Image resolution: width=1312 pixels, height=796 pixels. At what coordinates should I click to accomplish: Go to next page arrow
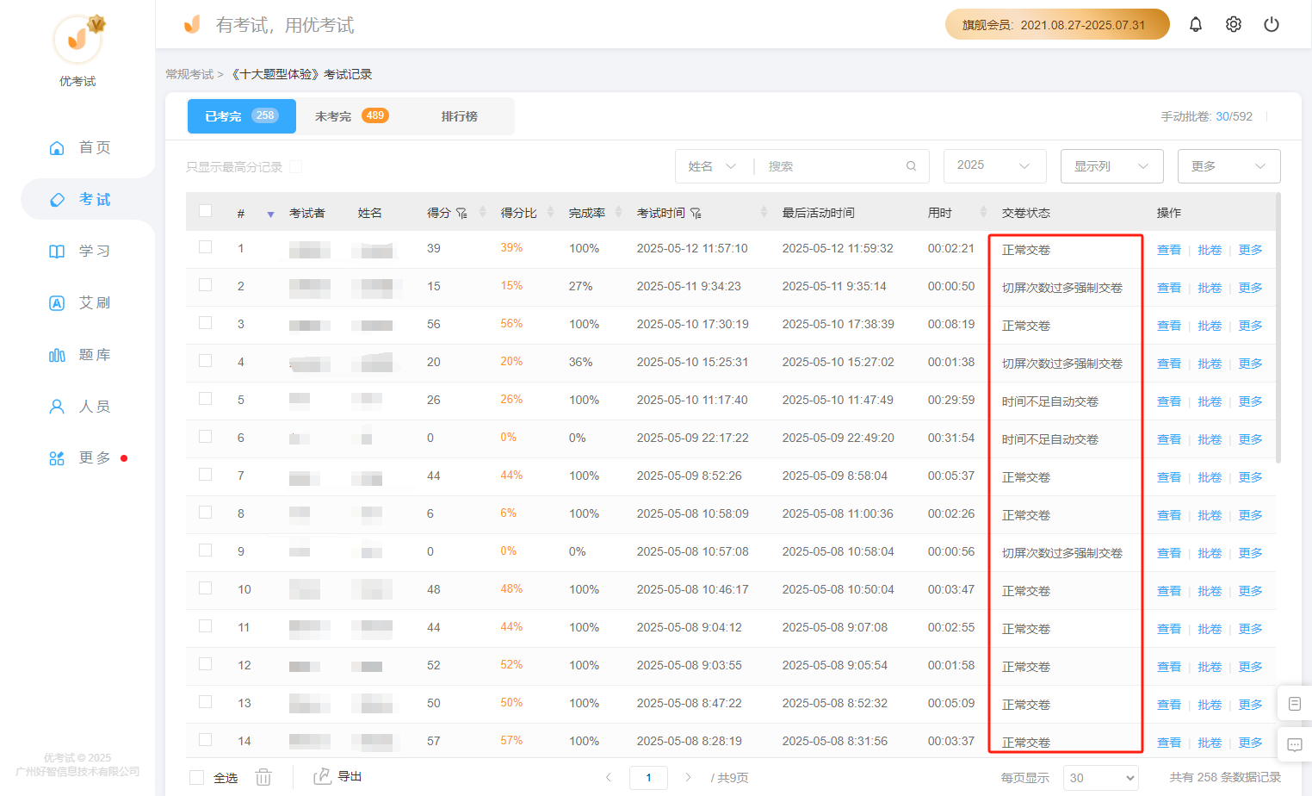688,777
